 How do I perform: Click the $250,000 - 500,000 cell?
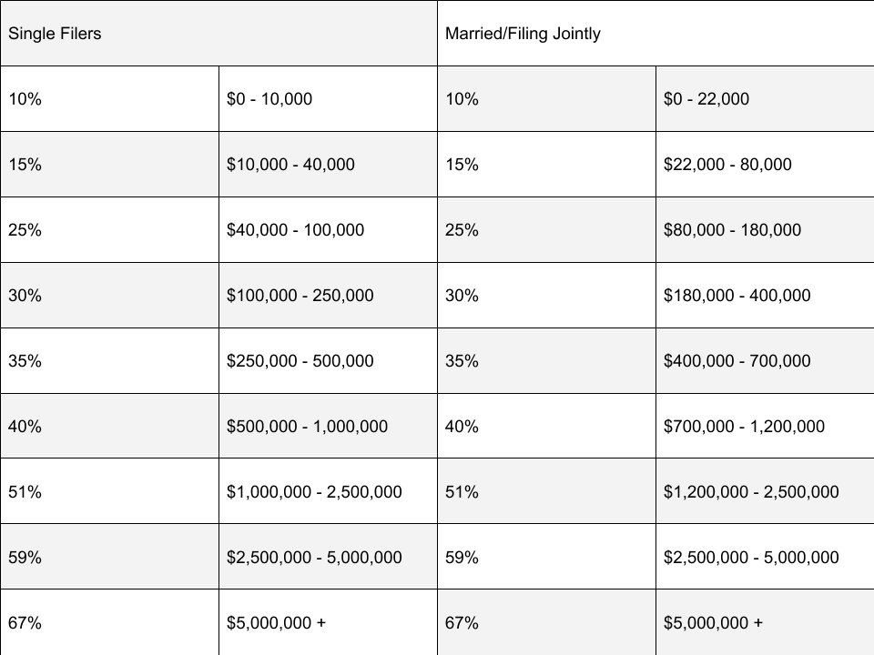pos(328,361)
